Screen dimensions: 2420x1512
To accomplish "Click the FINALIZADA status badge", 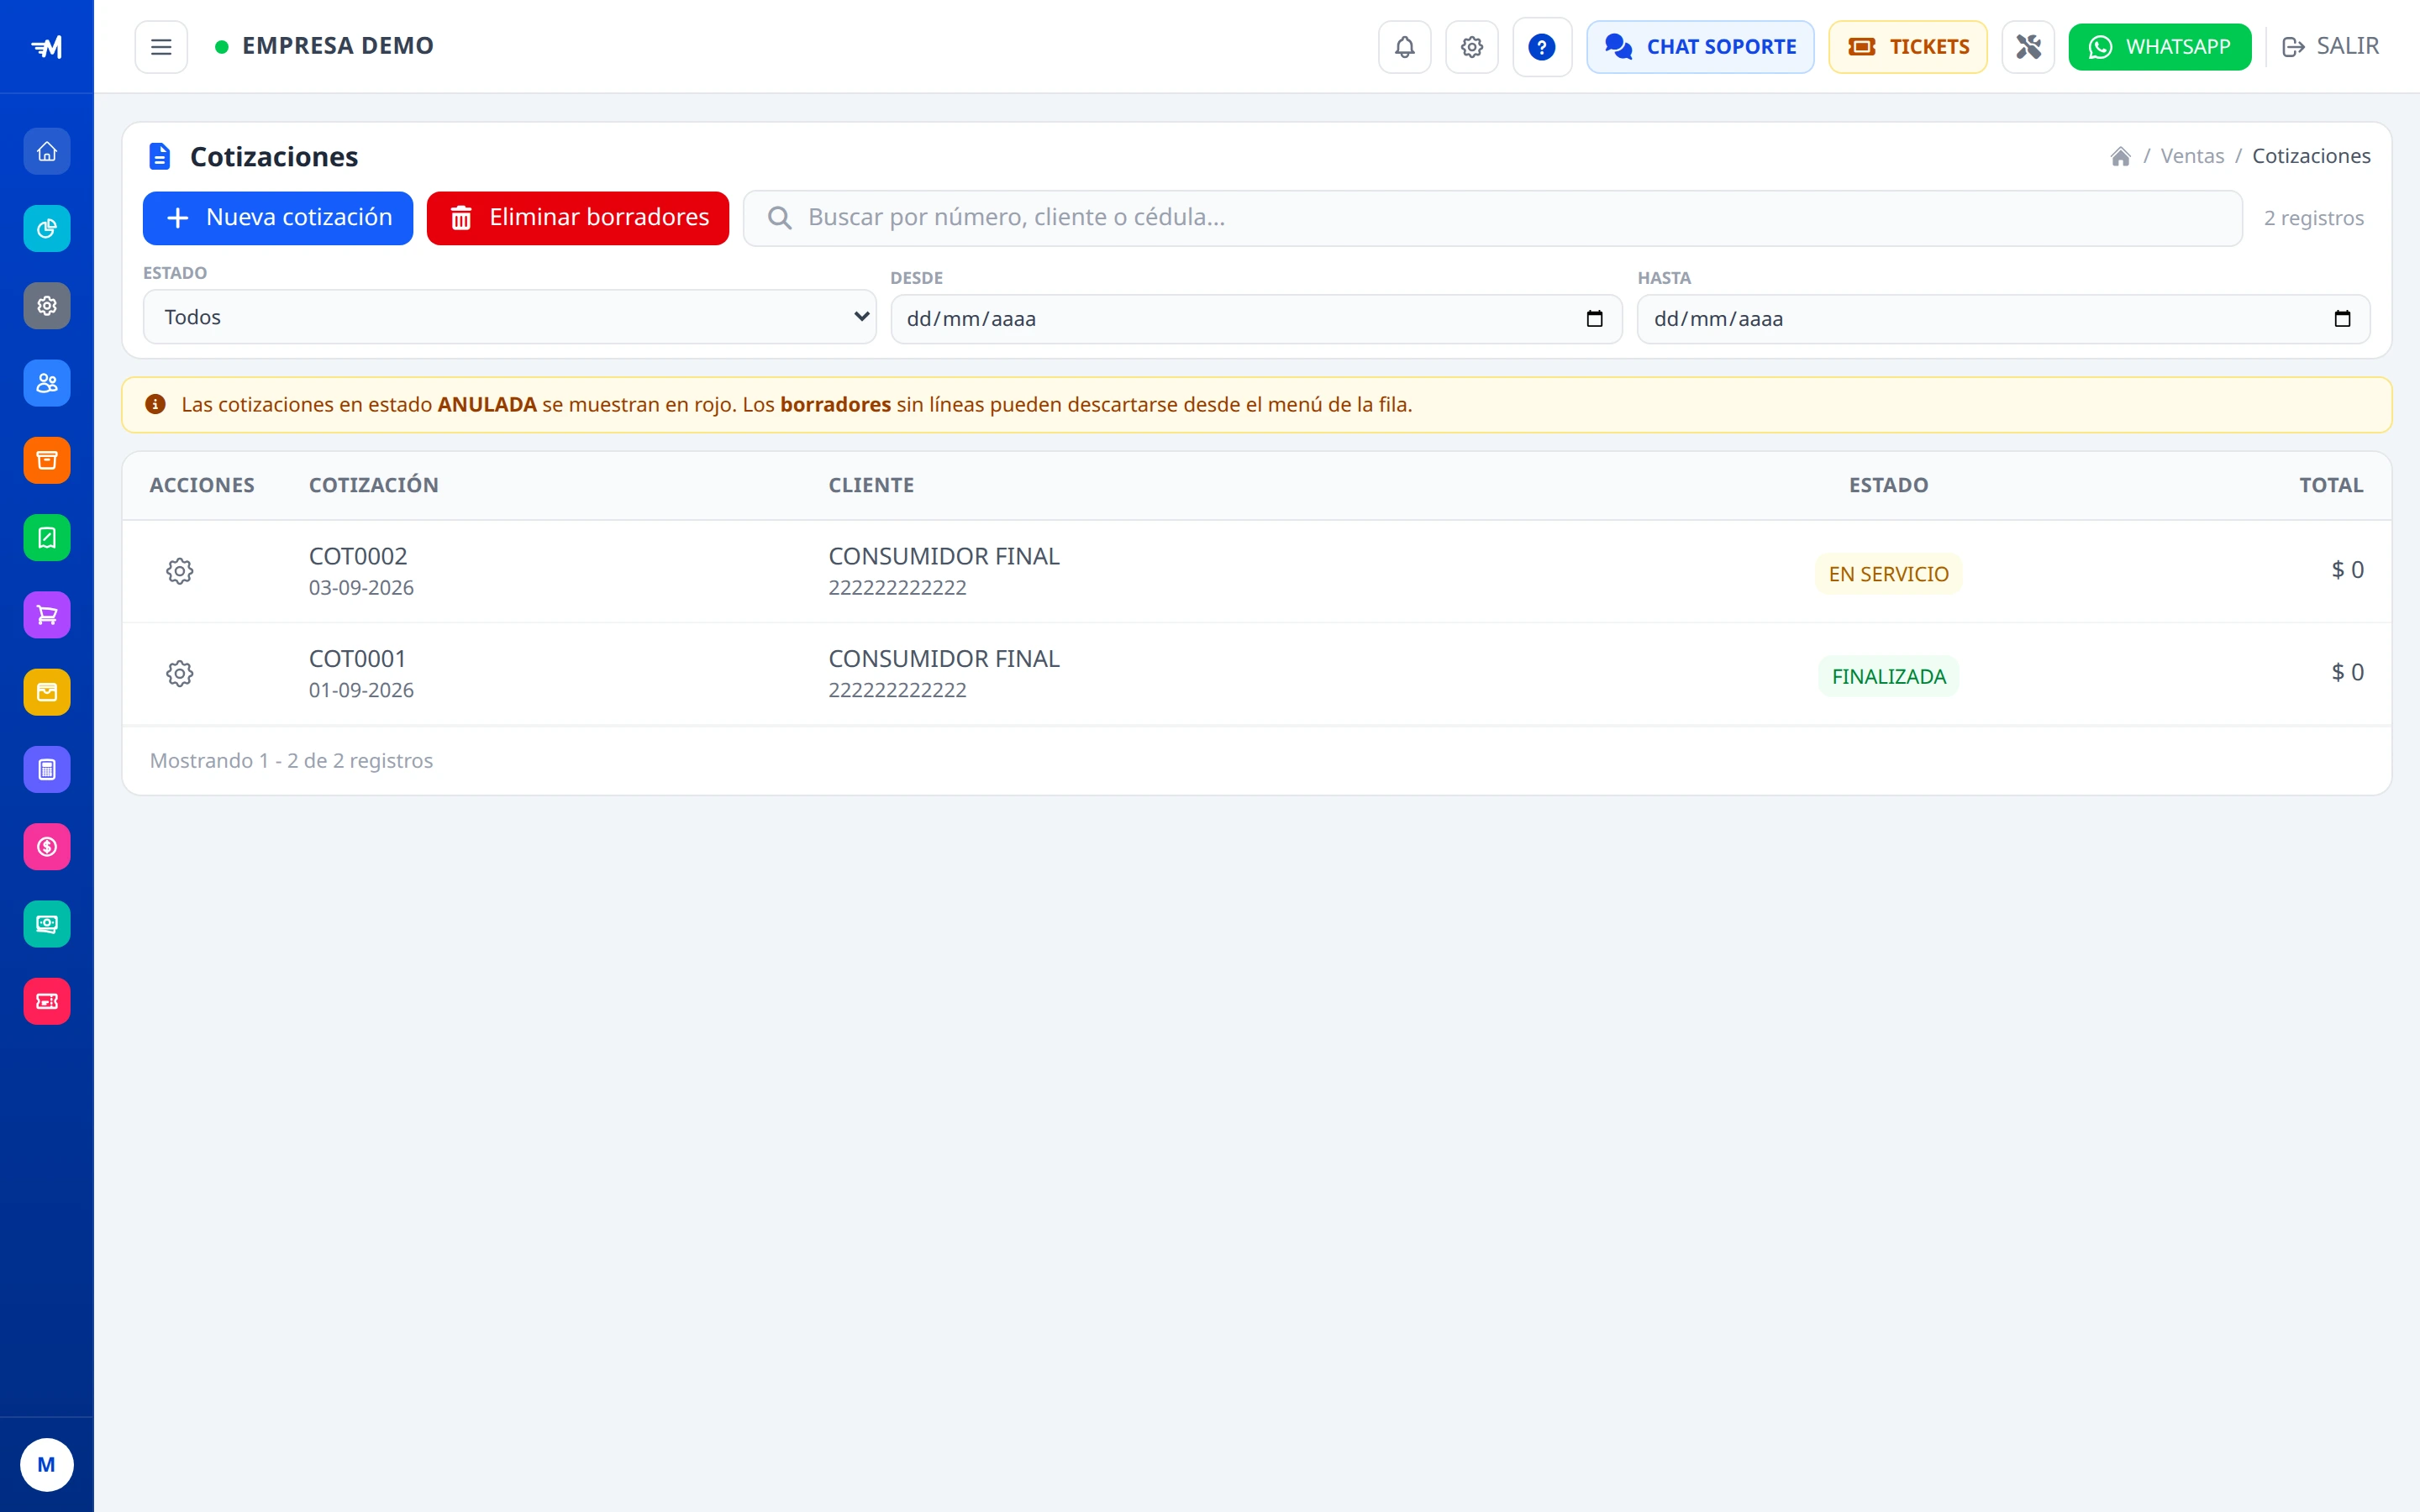I will 1888,677.
